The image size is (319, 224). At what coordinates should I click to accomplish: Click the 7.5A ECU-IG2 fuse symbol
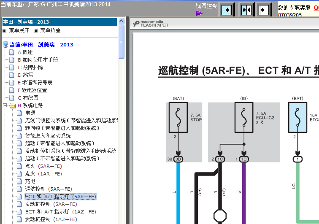(x=244, y=117)
